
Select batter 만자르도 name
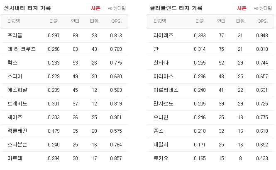[x=164, y=103]
